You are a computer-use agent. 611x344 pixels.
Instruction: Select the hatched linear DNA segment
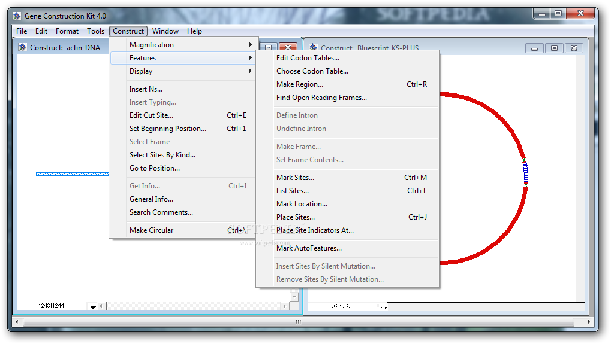[x=73, y=174]
